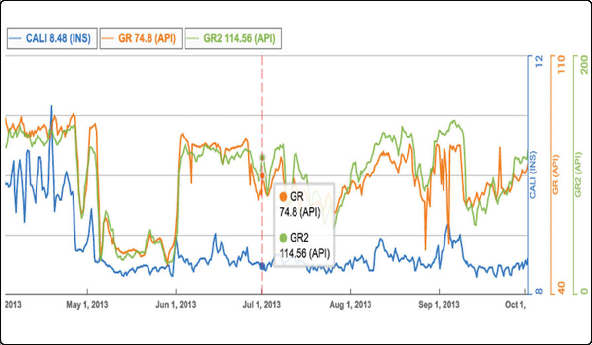Click the CALI (INS) axis title
Image resolution: width=592 pixels, height=345 pixels.
[533, 175]
